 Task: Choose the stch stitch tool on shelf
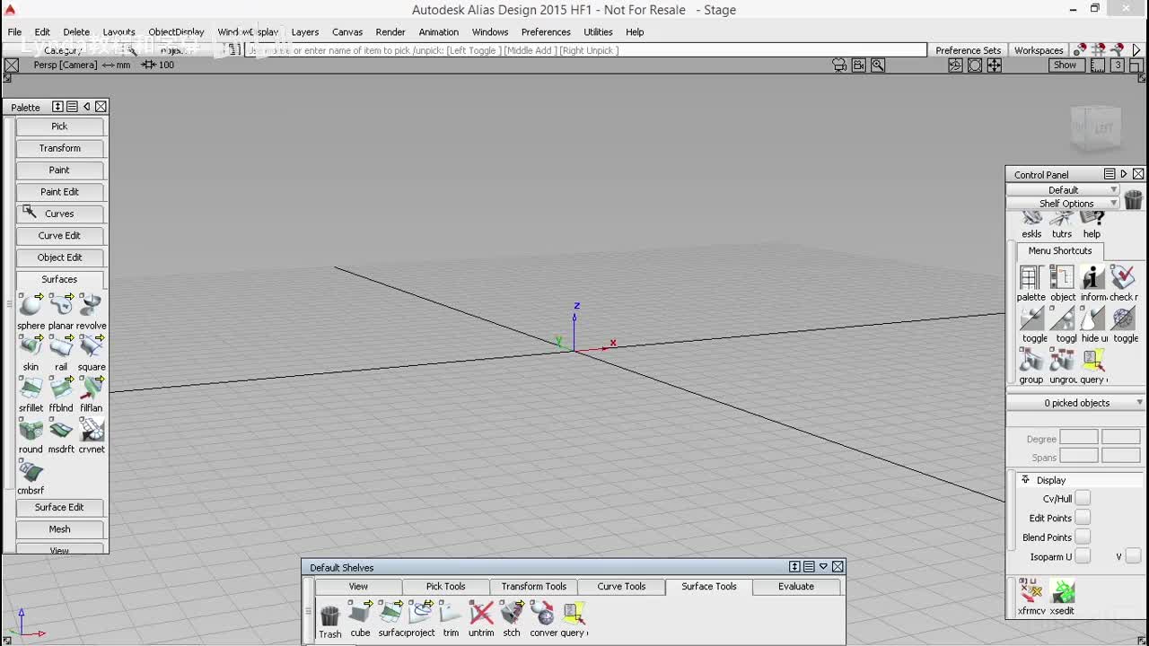pos(512,613)
